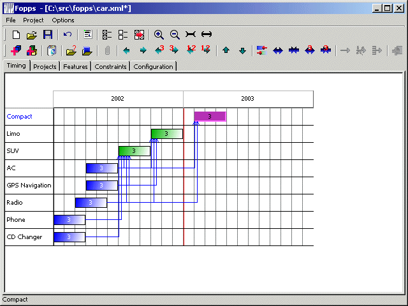Undo the last action with the curved arrow
The image size is (408, 306).
point(68,34)
